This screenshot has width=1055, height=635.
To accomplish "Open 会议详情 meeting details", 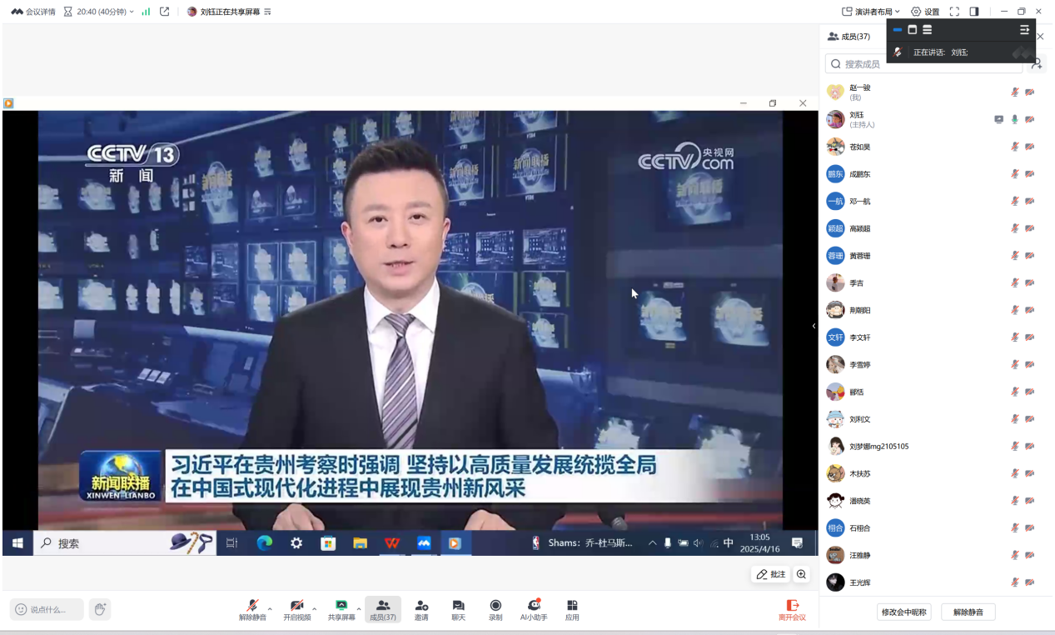I will tap(33, 12).
